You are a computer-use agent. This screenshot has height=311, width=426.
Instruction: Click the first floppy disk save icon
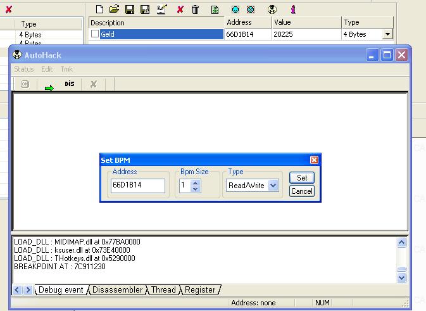tap(130, 10)
